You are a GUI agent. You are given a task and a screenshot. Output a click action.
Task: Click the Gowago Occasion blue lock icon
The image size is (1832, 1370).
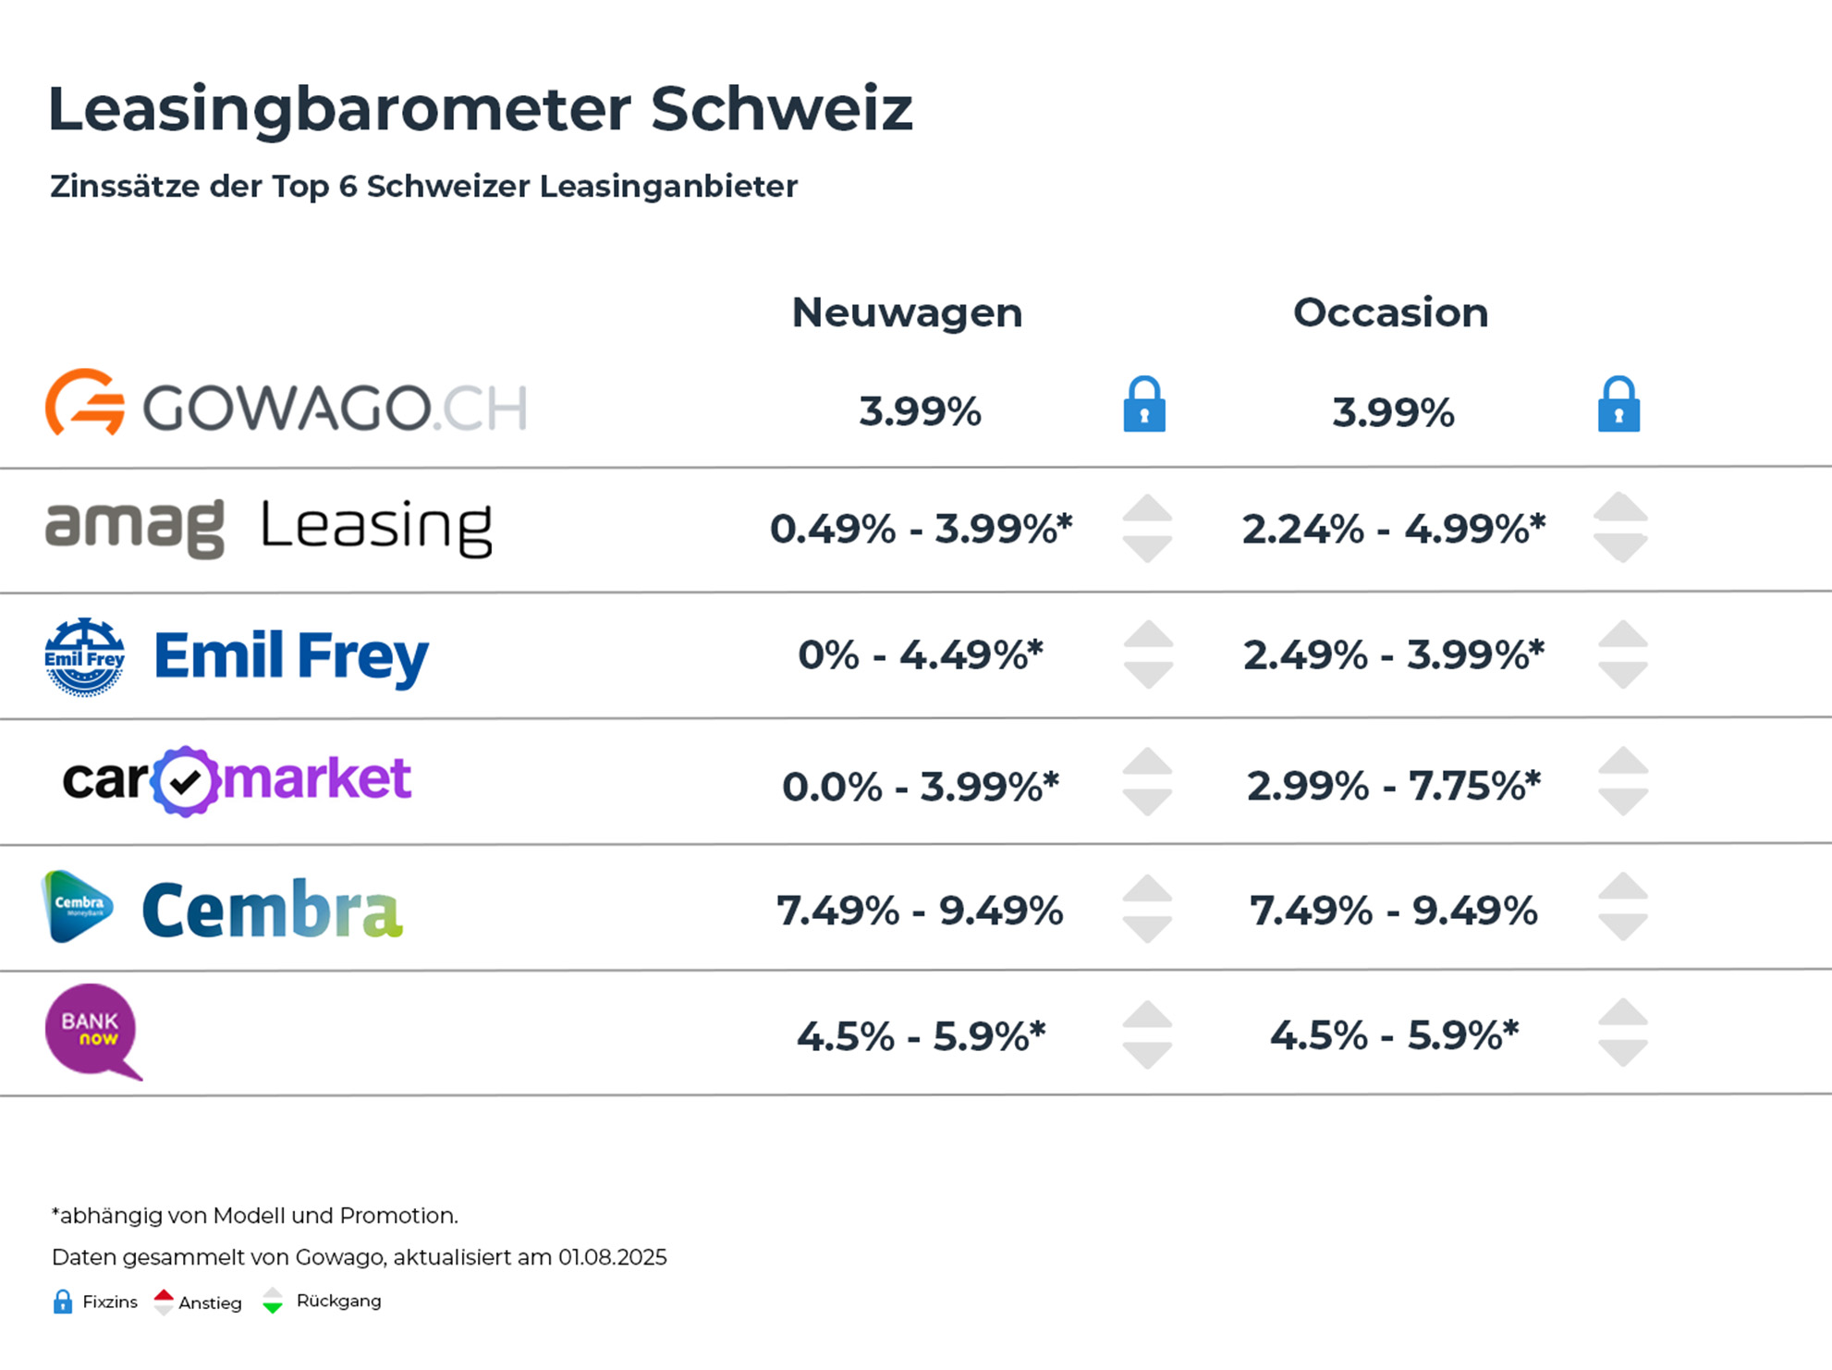[1618, 404]
